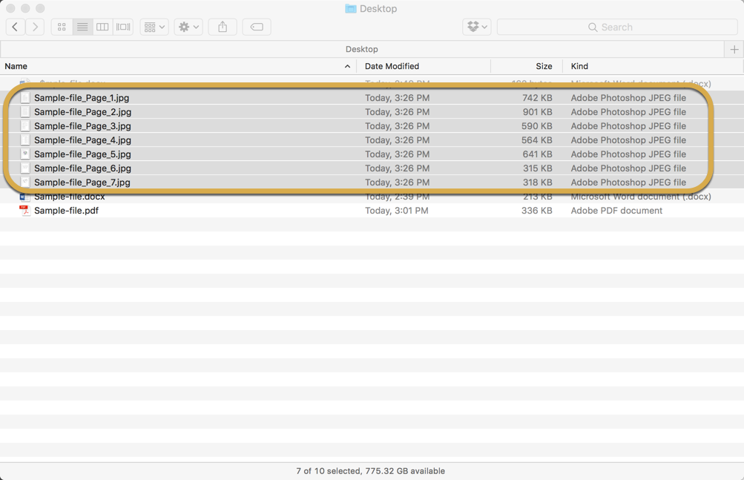Switch to Cover Flow view
The height and width of the screenshot is (480, 744).
point(123,27)
